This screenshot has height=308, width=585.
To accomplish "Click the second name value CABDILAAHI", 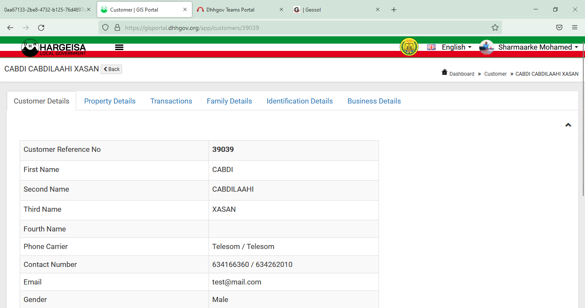I will (233, 189).
